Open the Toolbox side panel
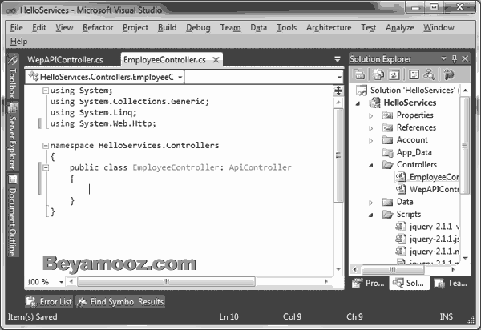 [x=12, y=76]
